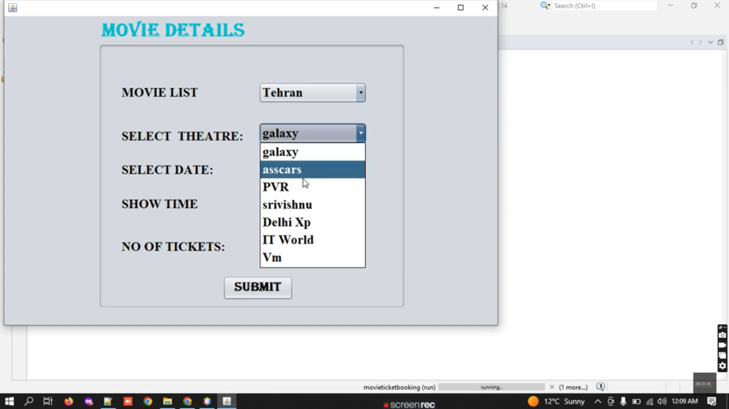
Task: Choose galaxy in the theatre list
Action: point(313,152)
